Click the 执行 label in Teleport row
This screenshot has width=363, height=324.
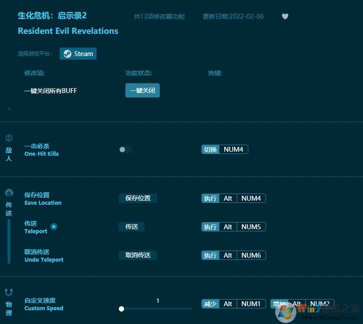click(x=210, y=227)
